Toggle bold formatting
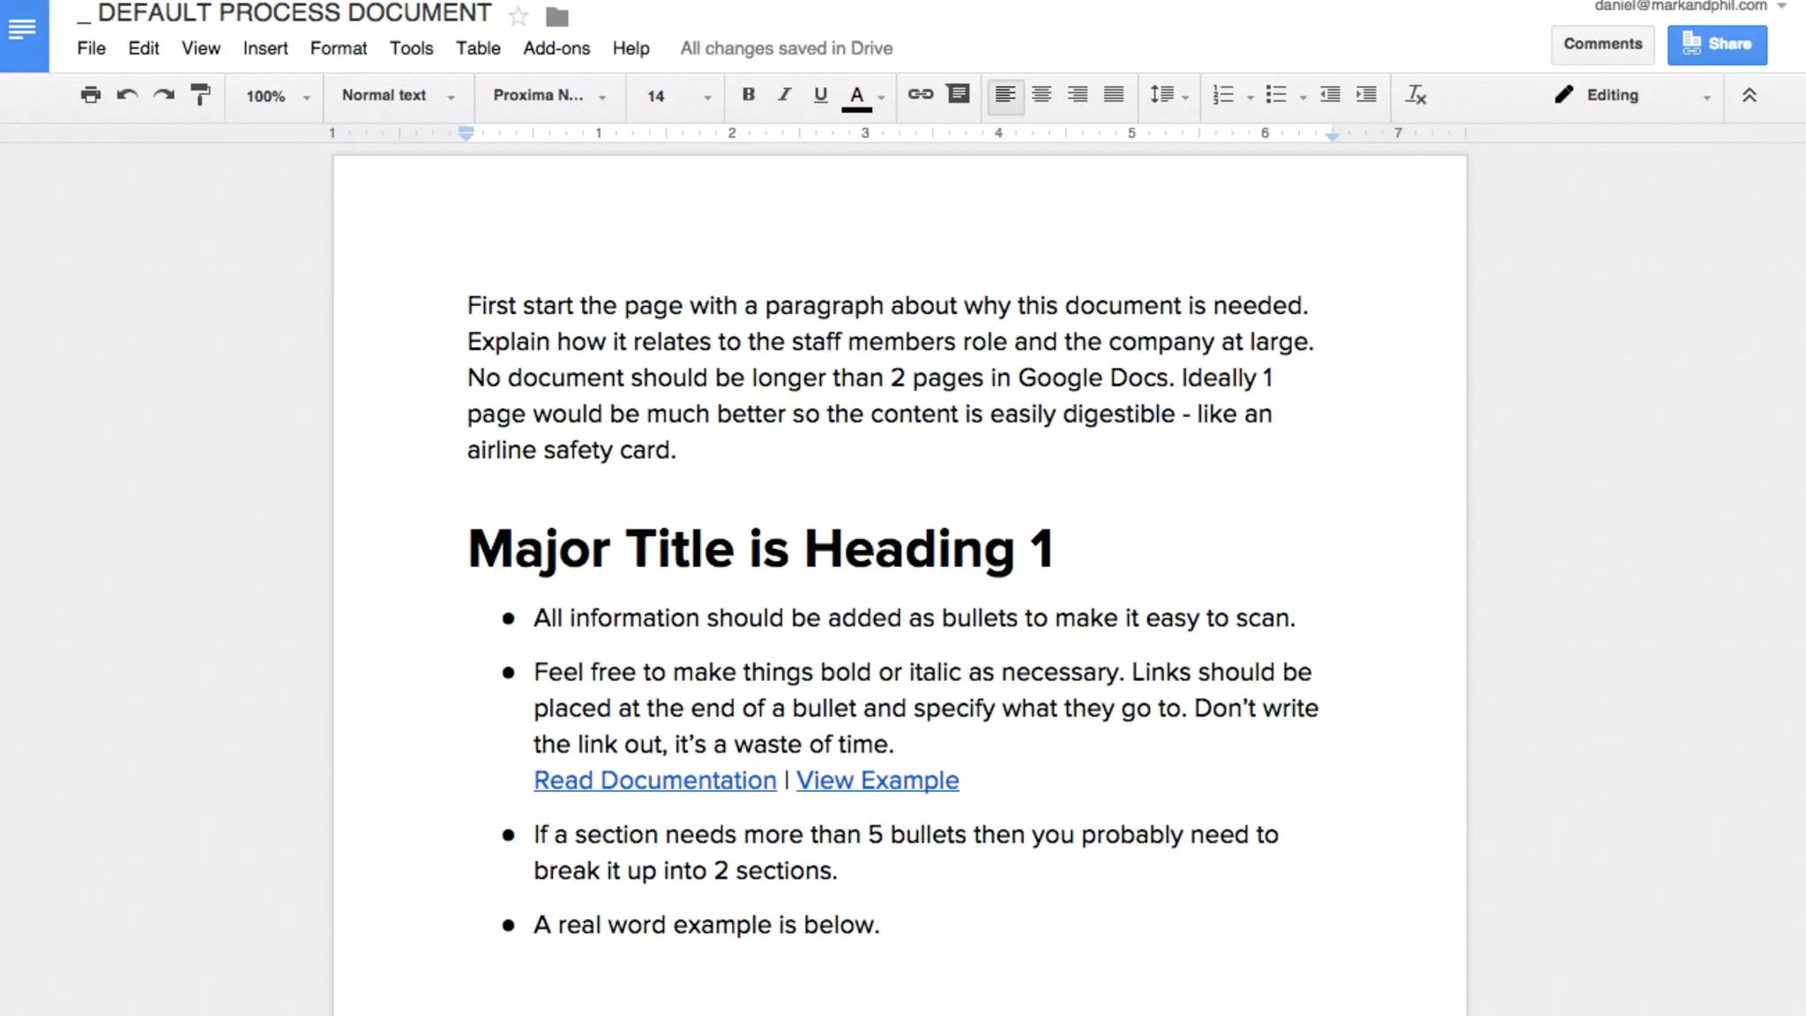Viewport: 1806px width, 1016px height. coord(748,94)
